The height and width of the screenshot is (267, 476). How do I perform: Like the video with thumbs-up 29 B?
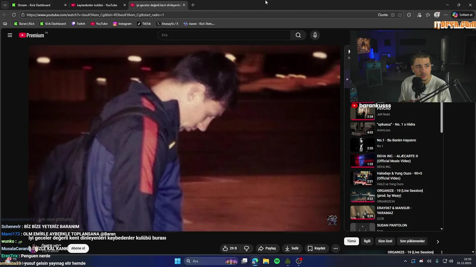pos(230,248)
